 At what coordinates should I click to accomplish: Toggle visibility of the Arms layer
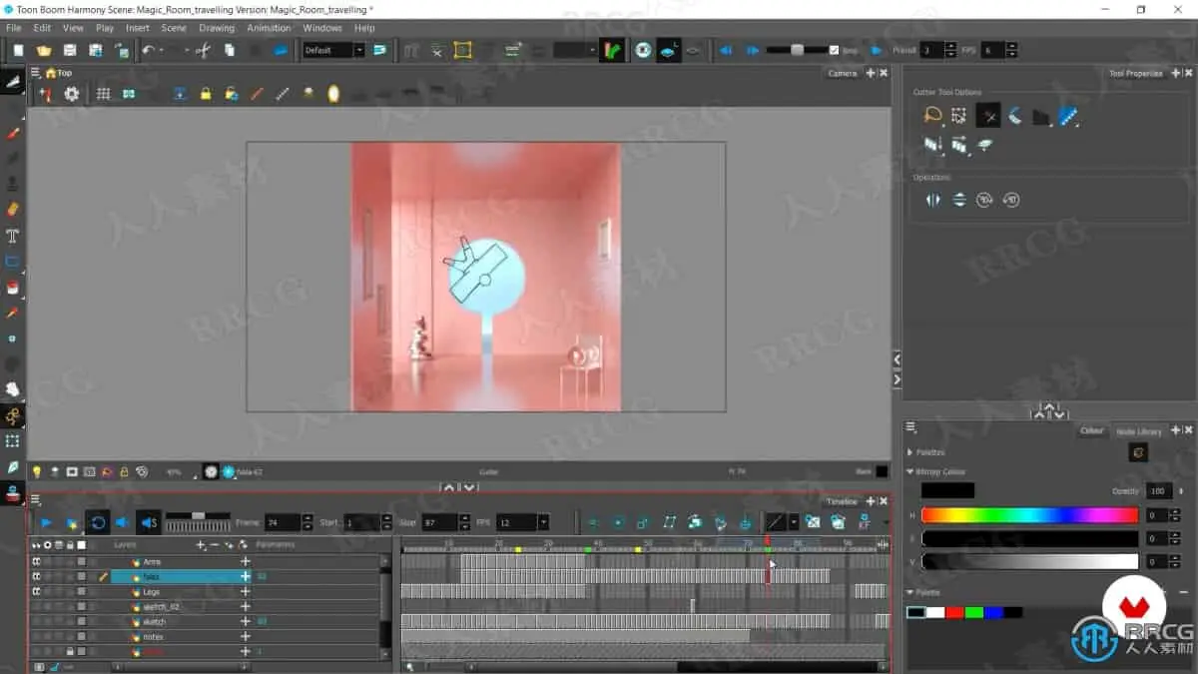click(x=36, y=562)
